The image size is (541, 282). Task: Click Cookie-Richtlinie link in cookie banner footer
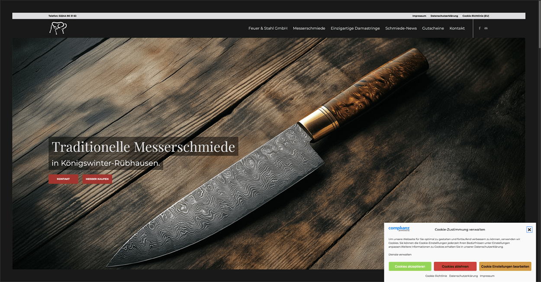click(436, 276)
